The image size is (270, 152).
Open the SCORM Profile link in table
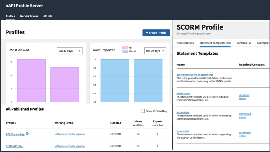coord(14,146)
